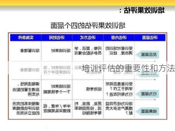
Task: Select the cell '课程适用性、赢得主管的配合与支持'
Action: pos(26,89)
